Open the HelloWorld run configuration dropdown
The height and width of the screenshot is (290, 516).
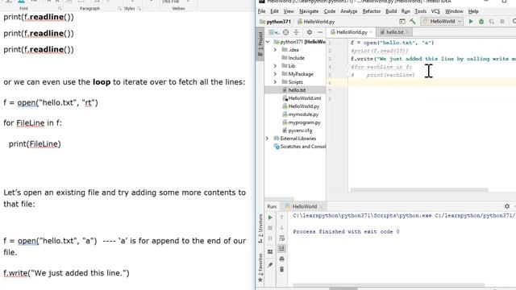[442, 22]
